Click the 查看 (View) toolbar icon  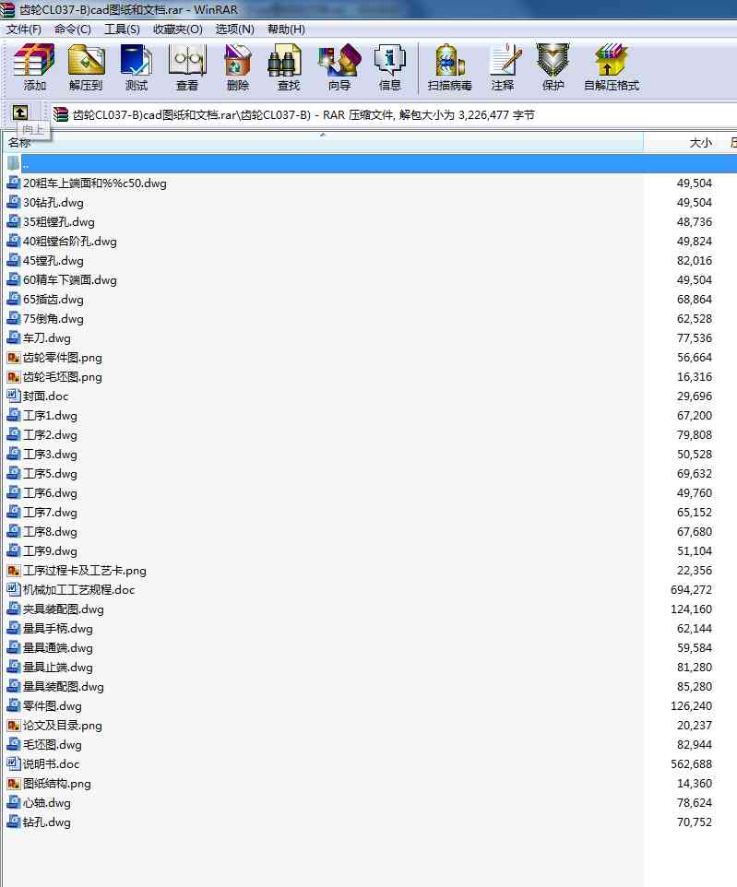click(187, 61)
